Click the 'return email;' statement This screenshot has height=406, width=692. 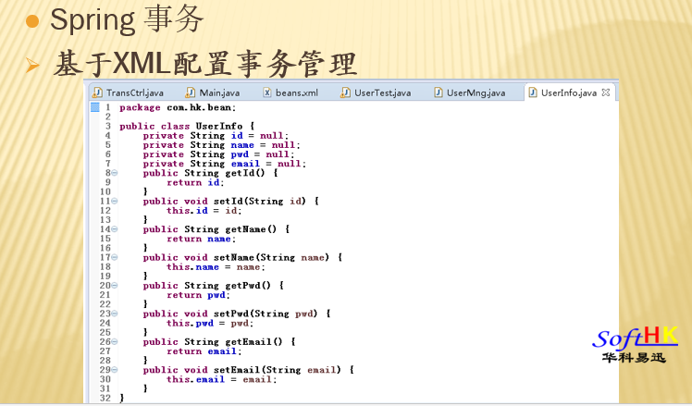click(x=204, y=351)
